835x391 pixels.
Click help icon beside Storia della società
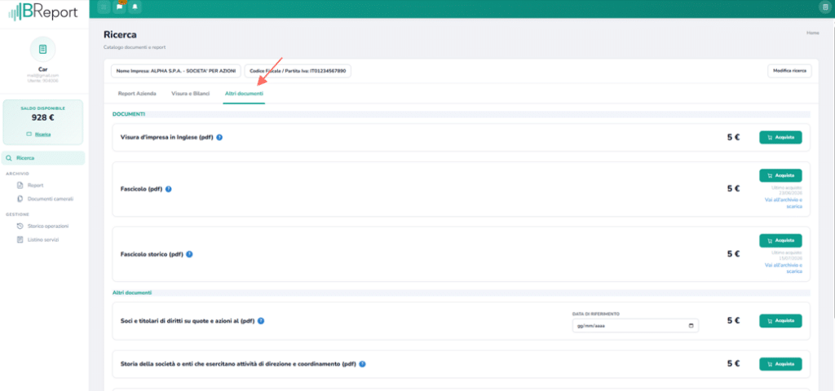click(363, 364)
